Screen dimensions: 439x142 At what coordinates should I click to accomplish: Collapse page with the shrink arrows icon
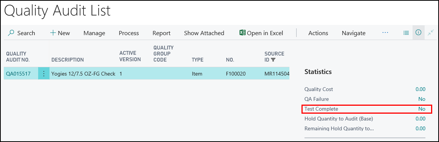(431, 32)
